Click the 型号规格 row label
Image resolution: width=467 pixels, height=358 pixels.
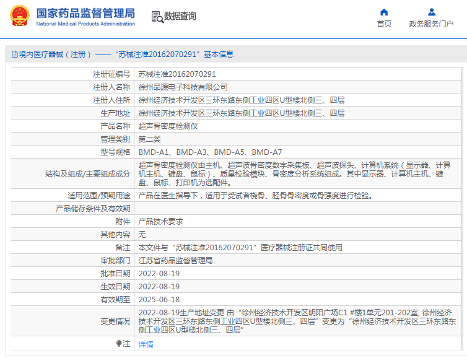coord(115,152)
